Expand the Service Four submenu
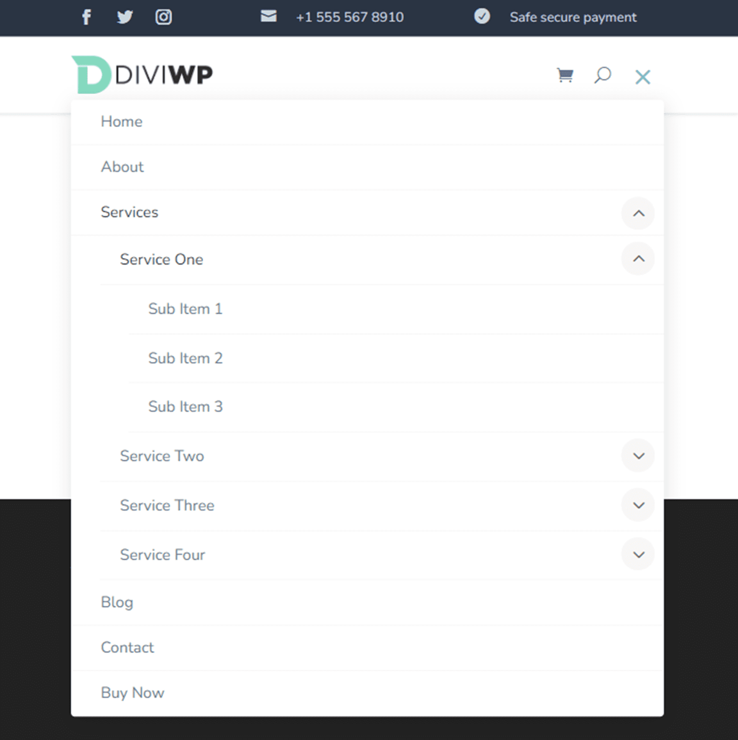This screenshot has width=738, height=740. (x=638, y=555)
